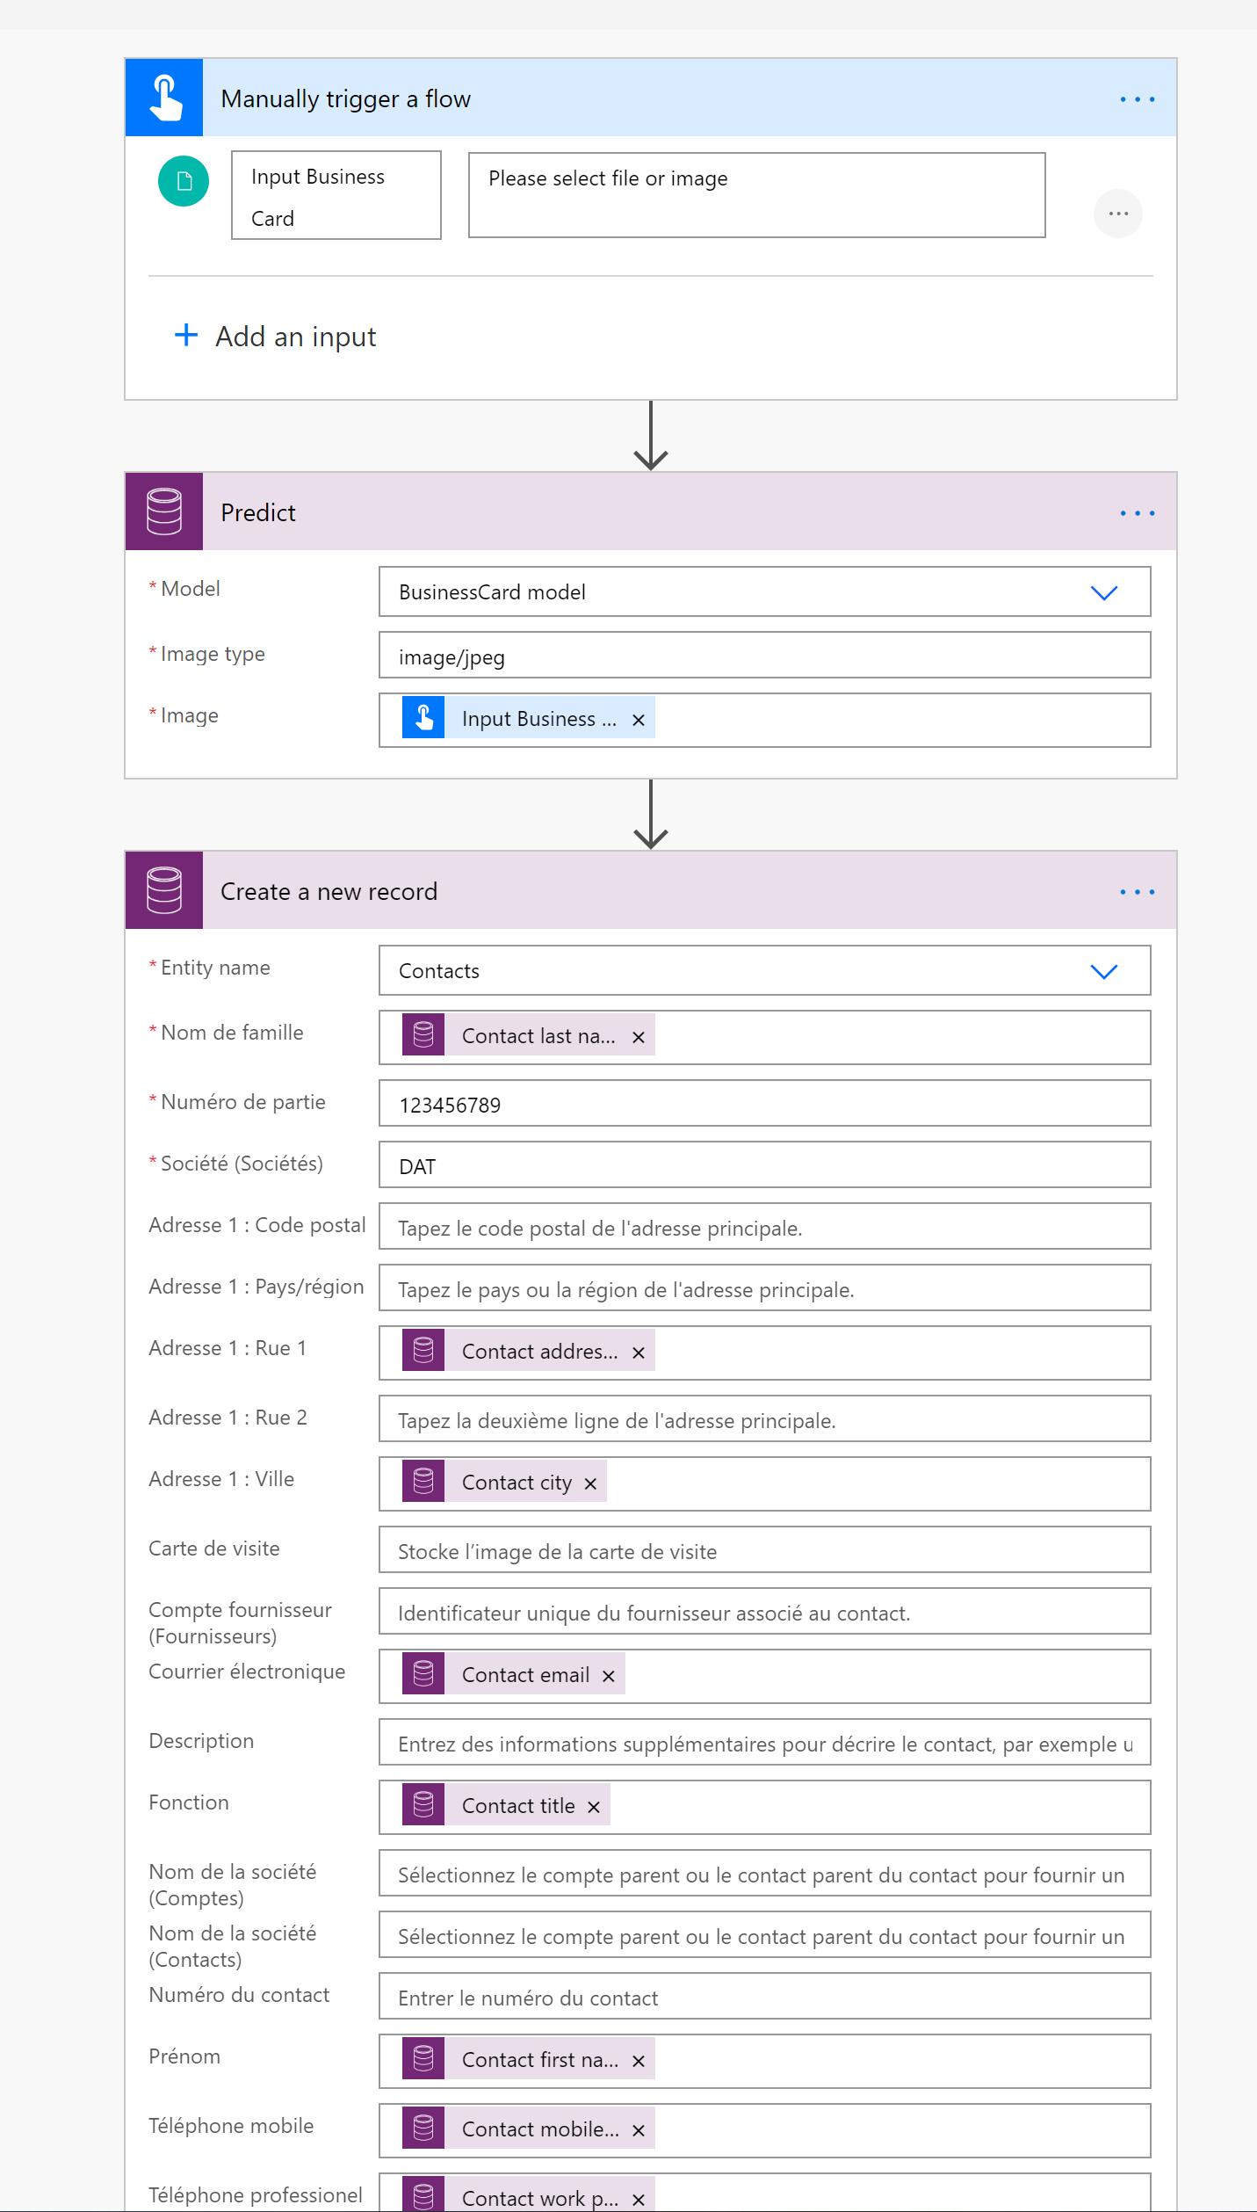The image size is (1257, 2212).
Task: Remove the Contact work phone token
Action: (639, 2200)
